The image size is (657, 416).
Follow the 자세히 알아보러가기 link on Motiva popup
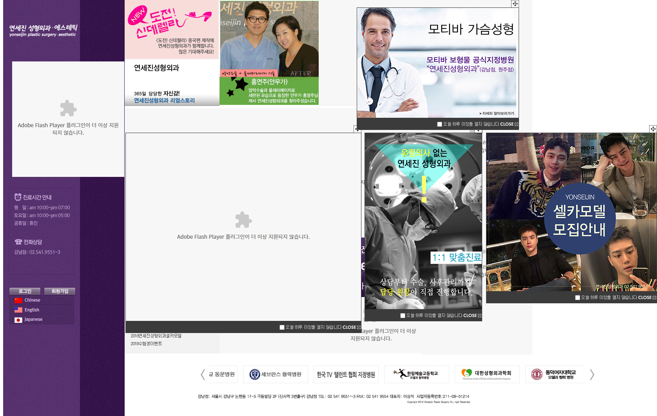(496, 113)
